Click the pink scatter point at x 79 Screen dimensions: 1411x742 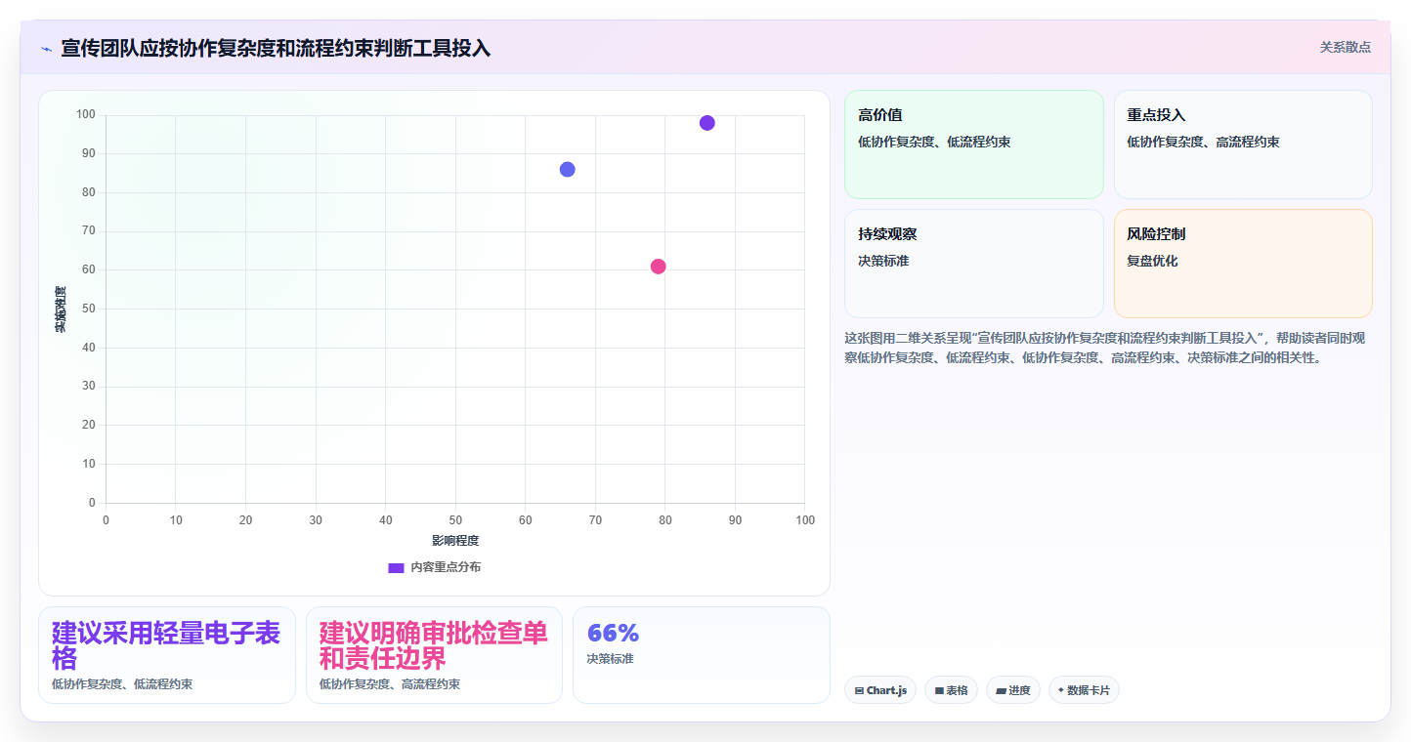coord(658,267)
